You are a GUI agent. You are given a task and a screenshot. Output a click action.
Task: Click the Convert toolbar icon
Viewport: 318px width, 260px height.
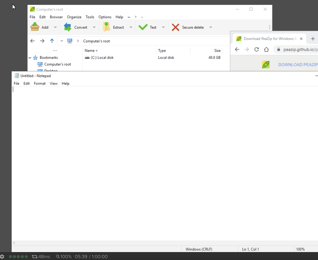click(68, 27)
